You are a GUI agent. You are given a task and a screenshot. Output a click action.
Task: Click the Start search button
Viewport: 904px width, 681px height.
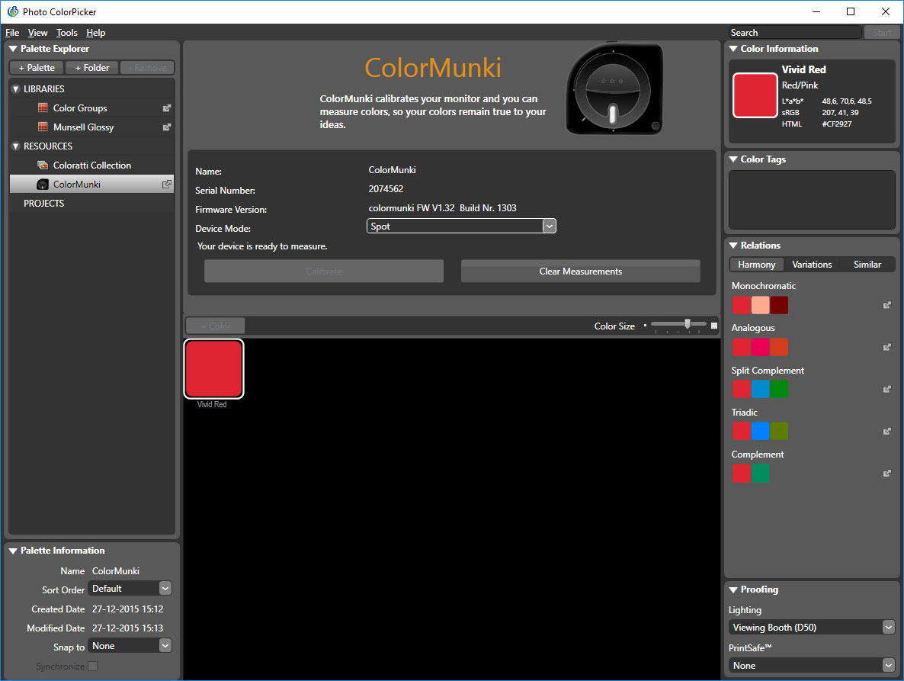(x=882, y=33)
